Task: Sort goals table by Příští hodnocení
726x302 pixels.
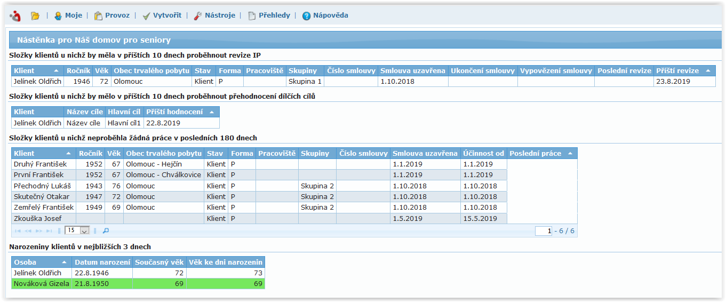Action: coord(181,112)
